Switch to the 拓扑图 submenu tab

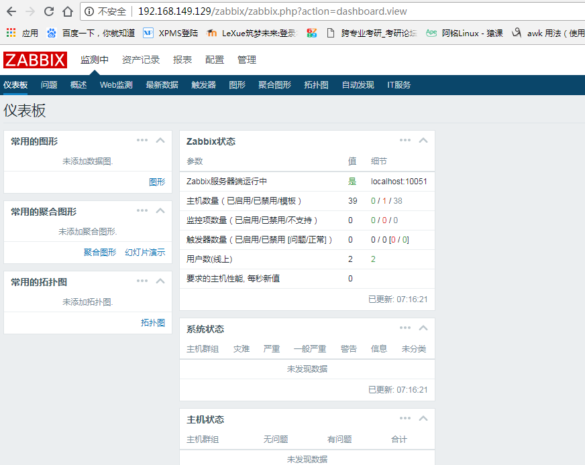click(x=316, y=85)
